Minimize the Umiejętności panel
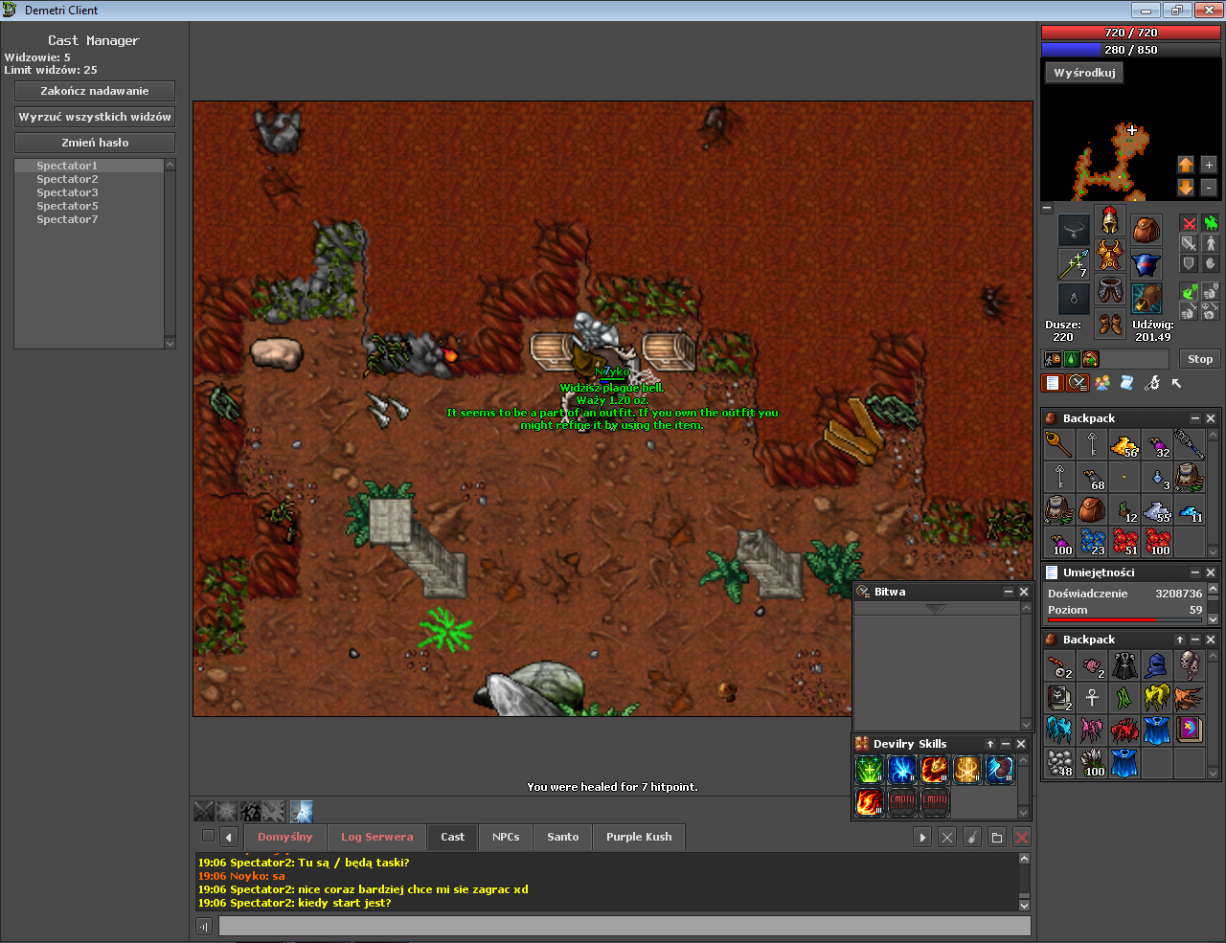1226x943 pixels. tap(1194, 573)
